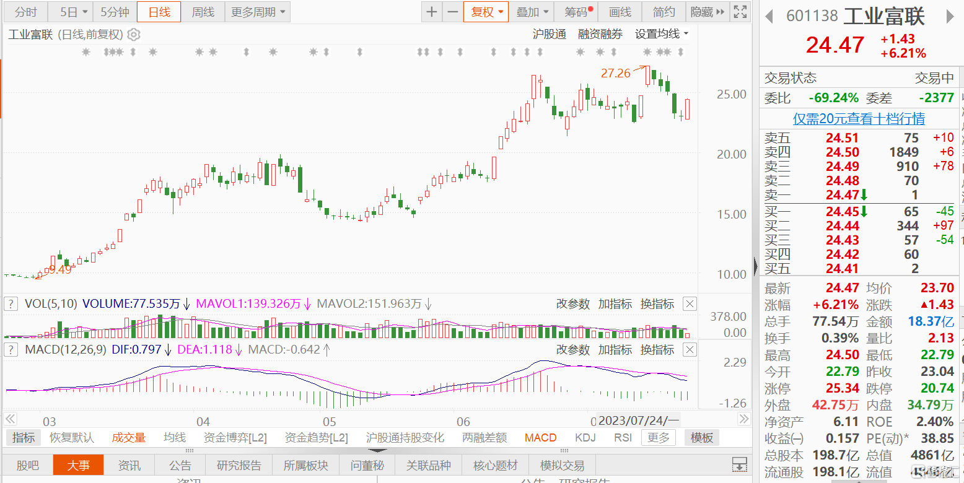Toggle 成交量 indicator in indicator bar

click(x=128, y=438)
